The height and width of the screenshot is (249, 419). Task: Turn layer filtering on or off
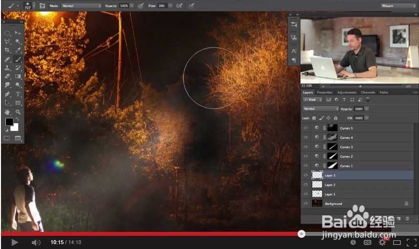368,99
